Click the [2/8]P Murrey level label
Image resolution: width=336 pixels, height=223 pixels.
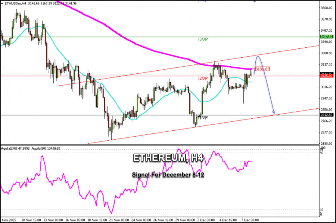(x=203, y=79)
